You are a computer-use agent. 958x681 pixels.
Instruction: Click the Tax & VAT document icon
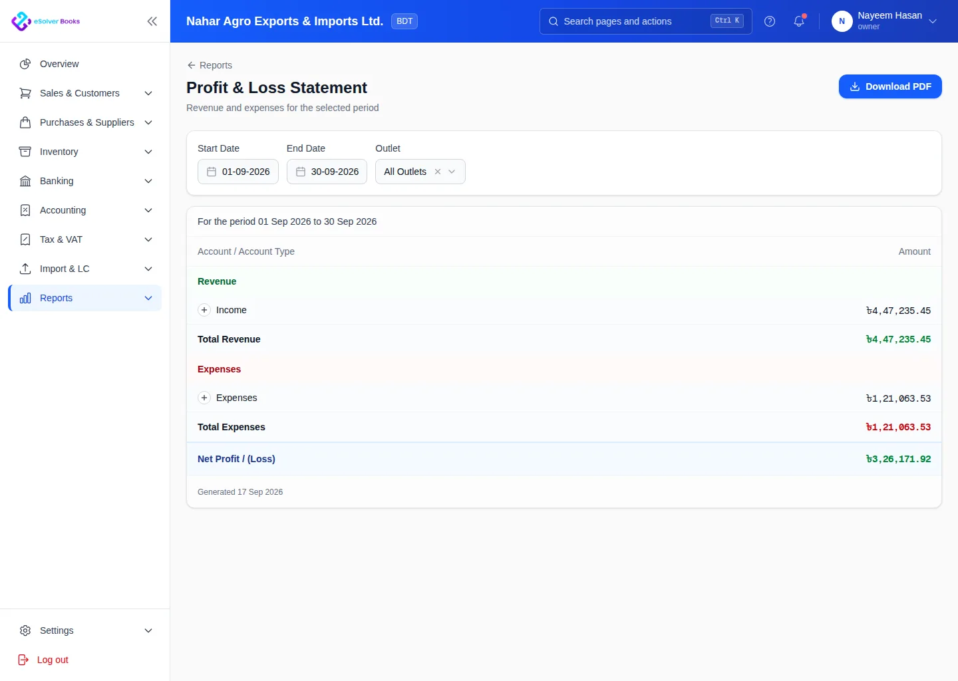[x=25, y=239]
